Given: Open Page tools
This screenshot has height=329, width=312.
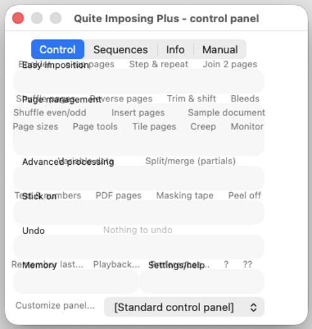Looking at the screenshot, I should tap(95, 127).
